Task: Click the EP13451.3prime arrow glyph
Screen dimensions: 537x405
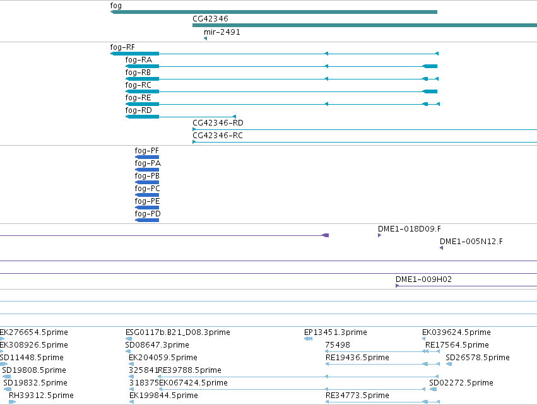Action: [308, 339]
